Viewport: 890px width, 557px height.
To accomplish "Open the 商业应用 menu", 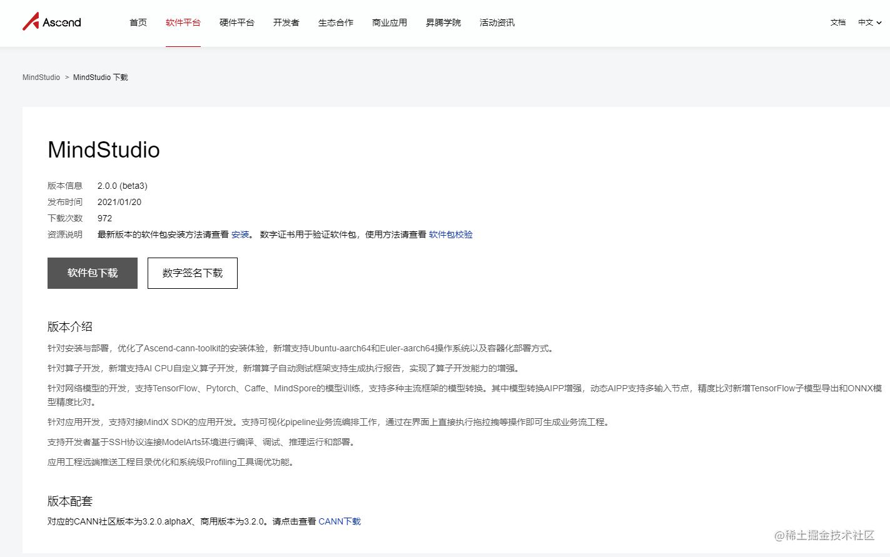I will [390, 23].
